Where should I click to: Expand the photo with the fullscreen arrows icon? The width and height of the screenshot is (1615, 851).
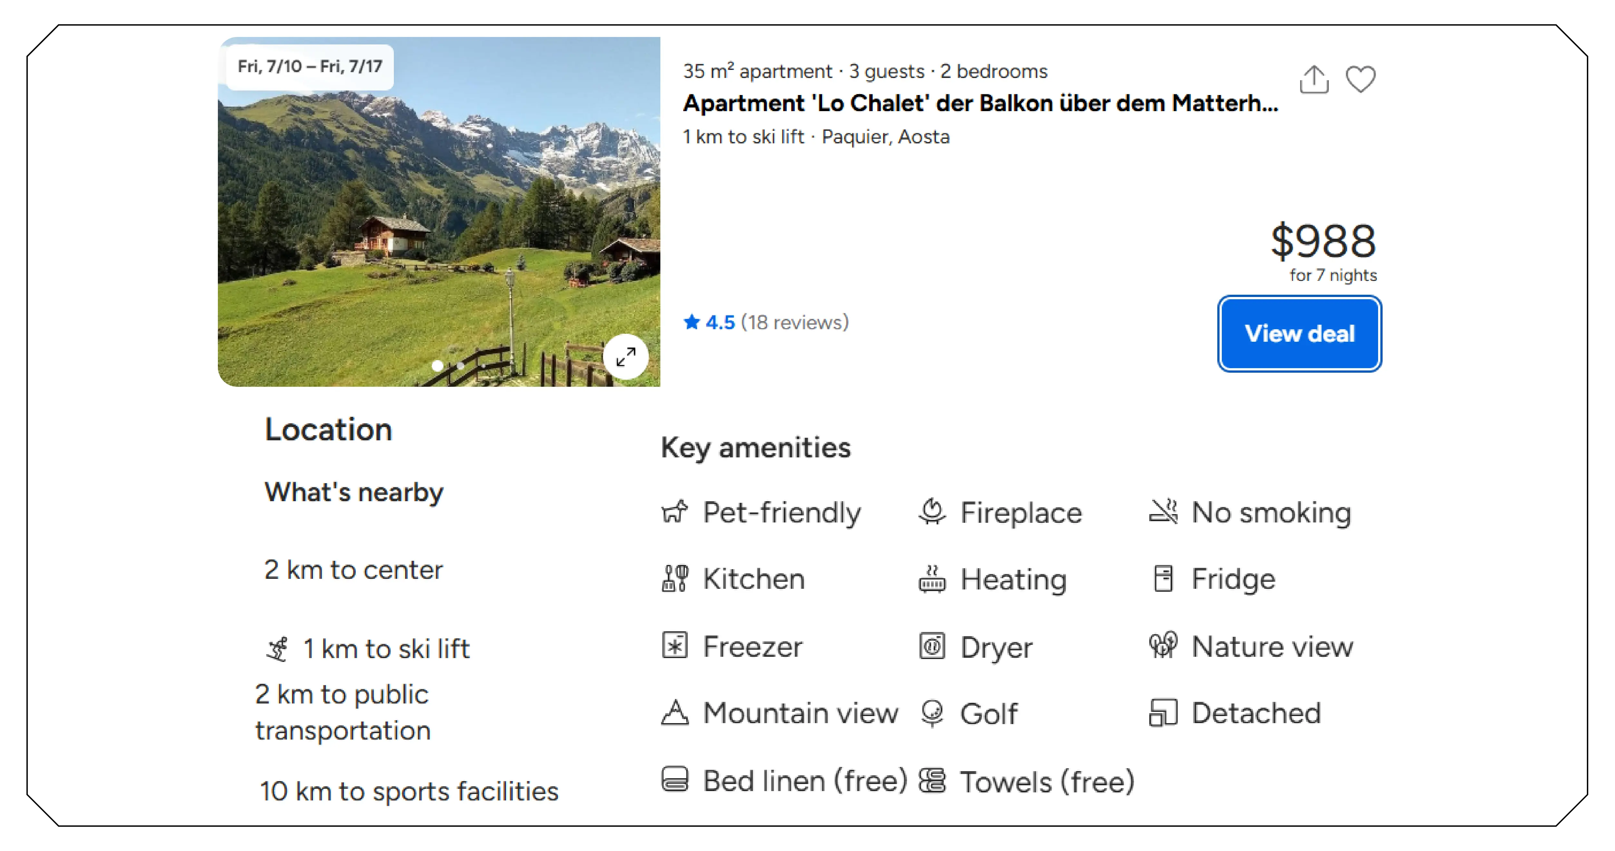pyautogui.click(x=625, y=357)
